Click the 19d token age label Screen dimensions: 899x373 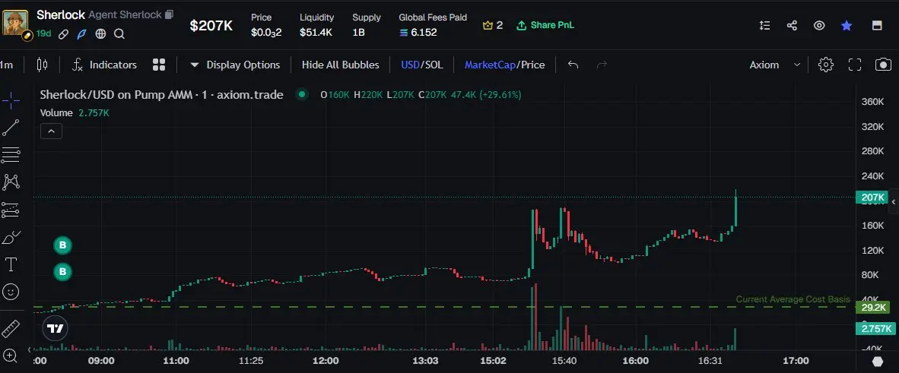[43, 33]
